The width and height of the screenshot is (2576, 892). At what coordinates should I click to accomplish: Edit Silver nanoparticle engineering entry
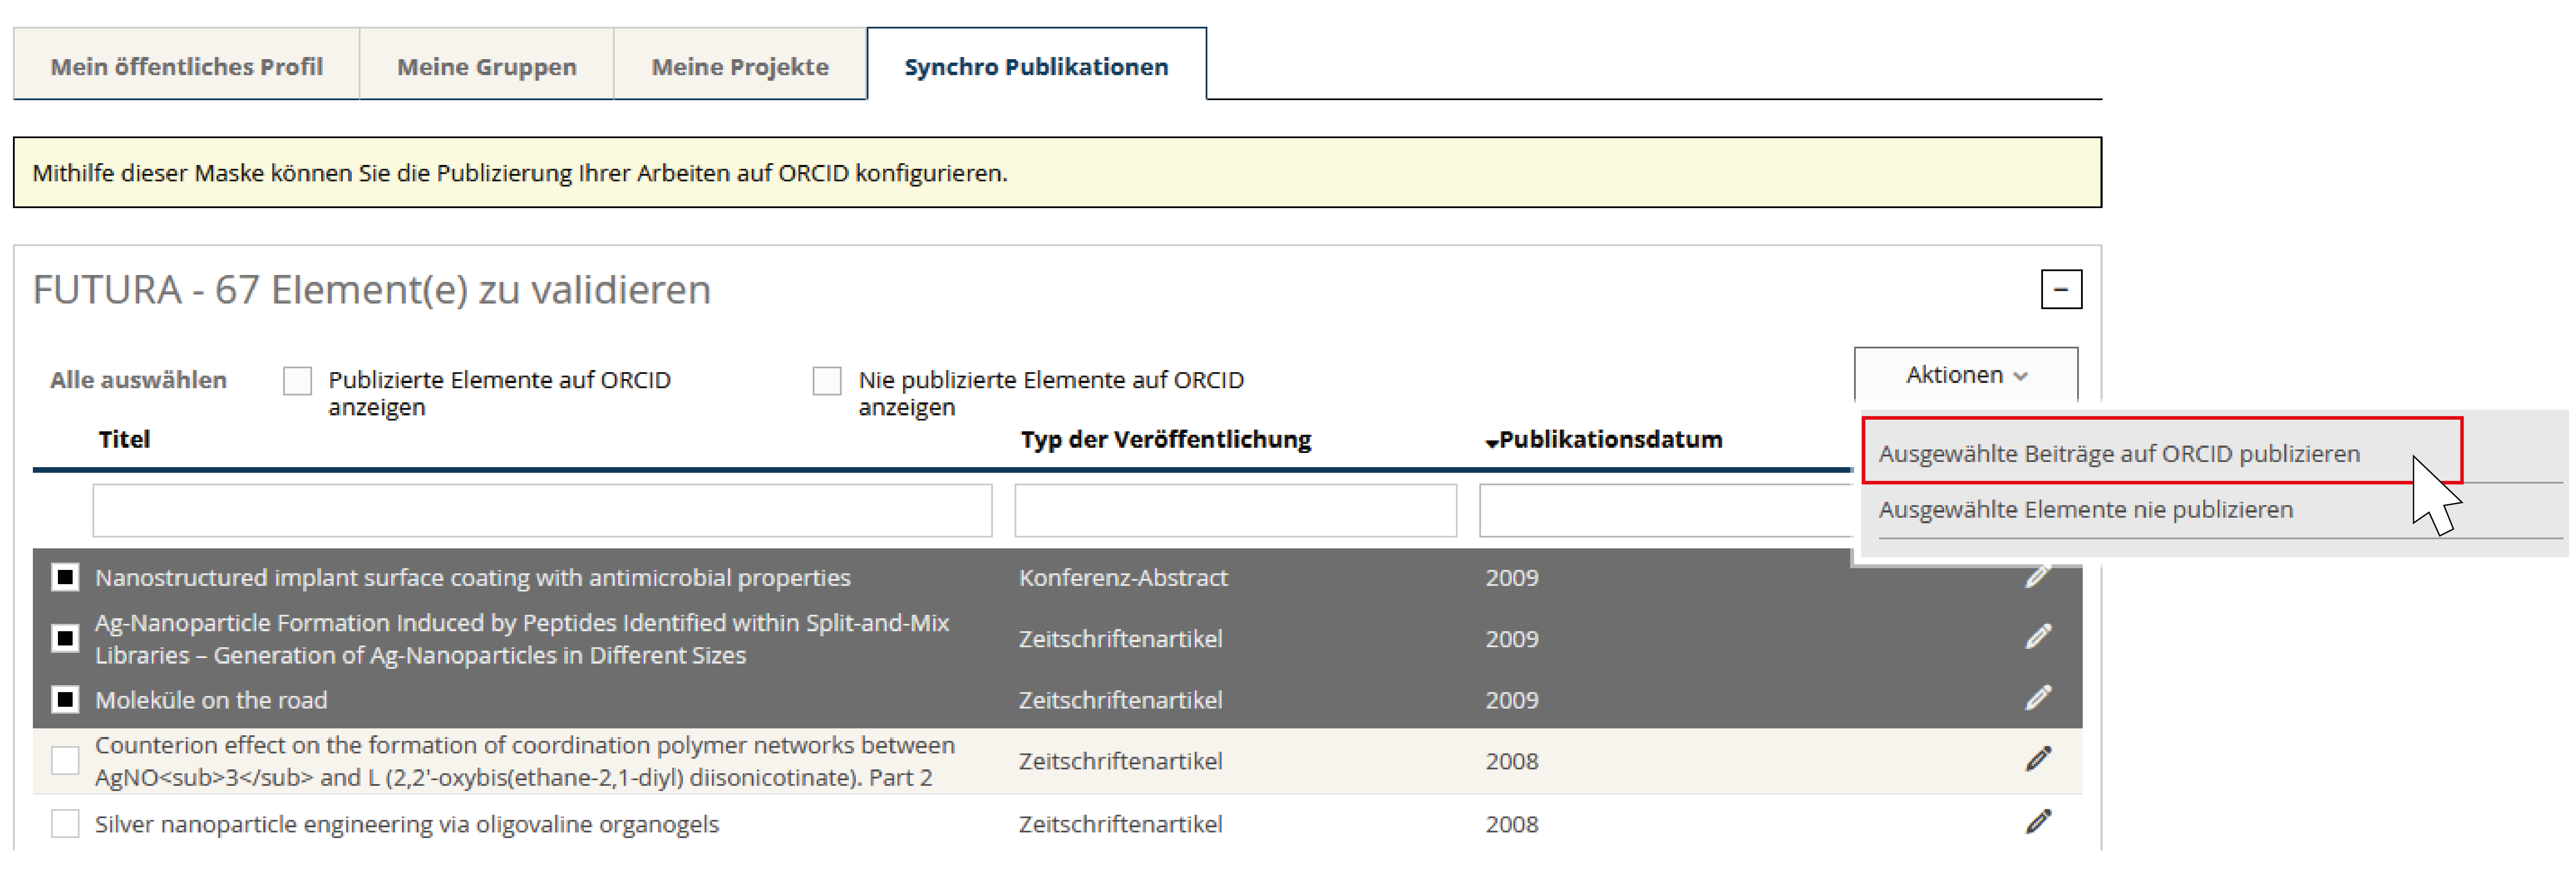(2038, 822)
